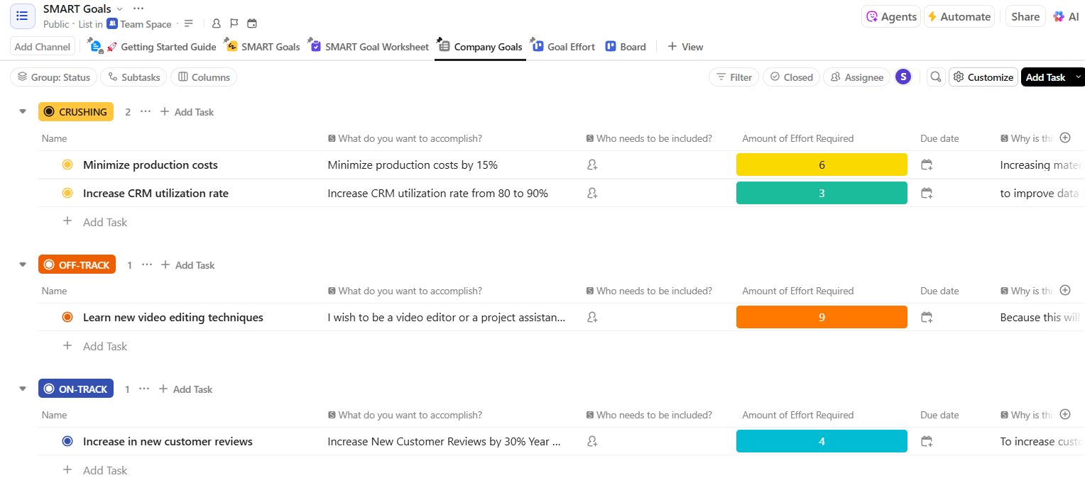Click the search magnifier icon
The width and height of the screenshot is (1085, 490).
pyautogui.click(x=936, y=77)
